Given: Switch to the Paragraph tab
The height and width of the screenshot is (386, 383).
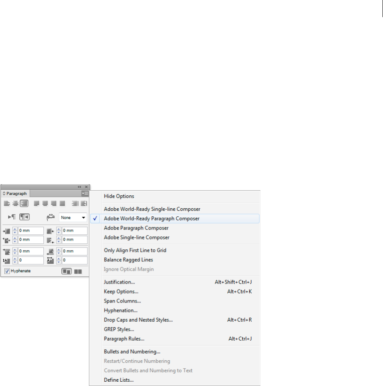Looking at the screenshot, I should 16,194.
